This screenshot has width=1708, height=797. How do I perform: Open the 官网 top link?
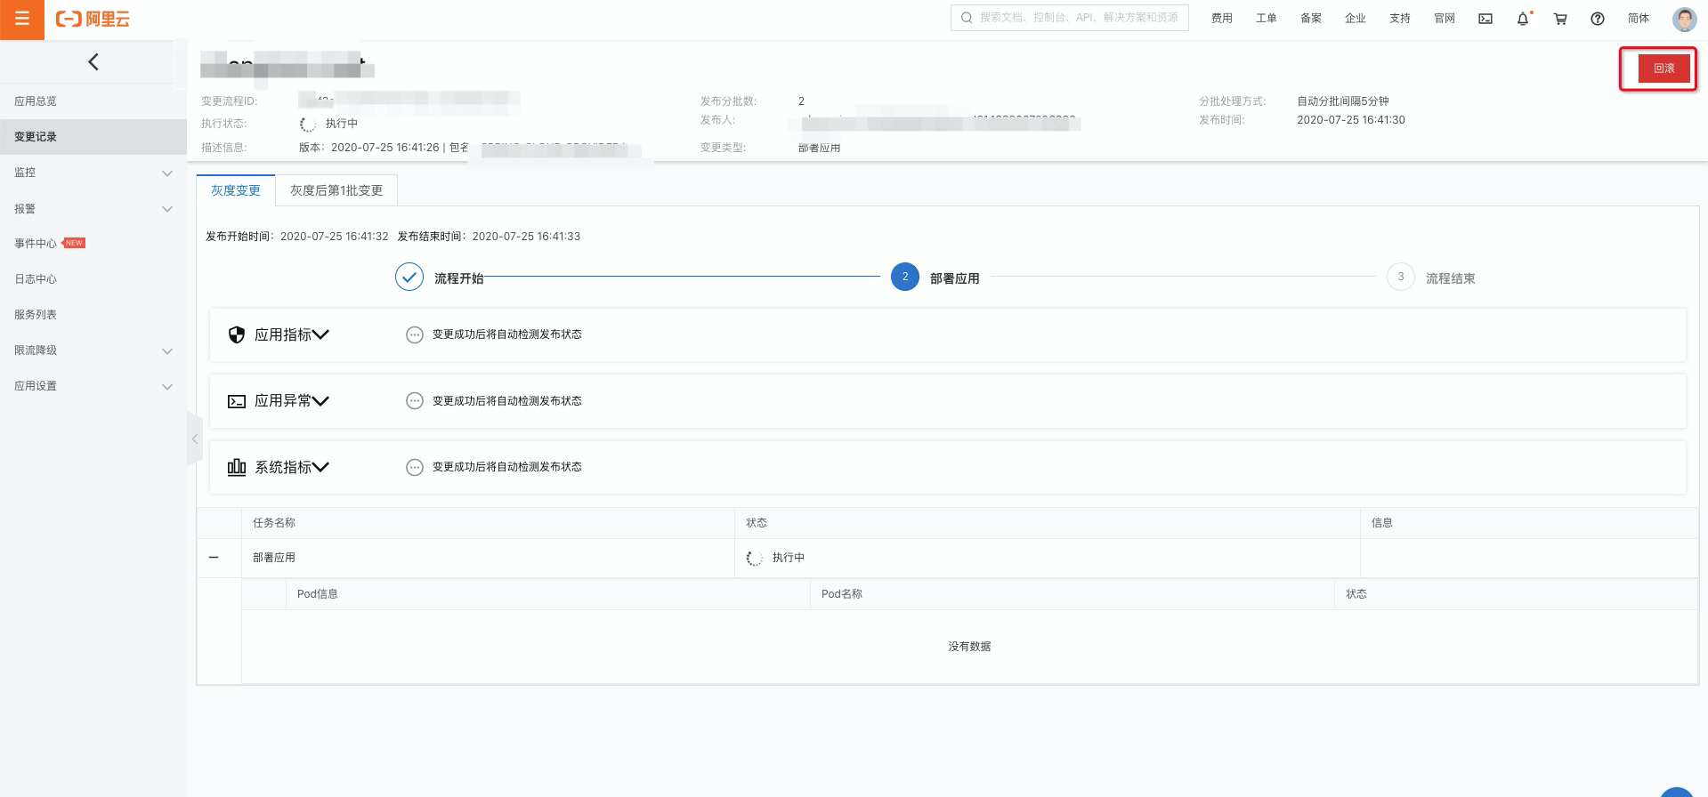point(1445,19)
